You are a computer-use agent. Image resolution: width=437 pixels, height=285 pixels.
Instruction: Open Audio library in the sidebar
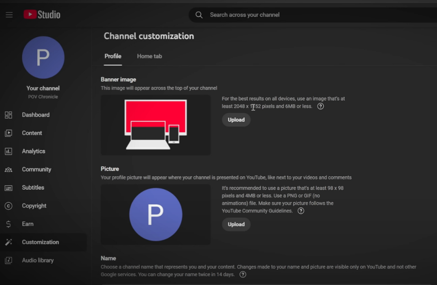pyautogui.click(x=43, y=260)
